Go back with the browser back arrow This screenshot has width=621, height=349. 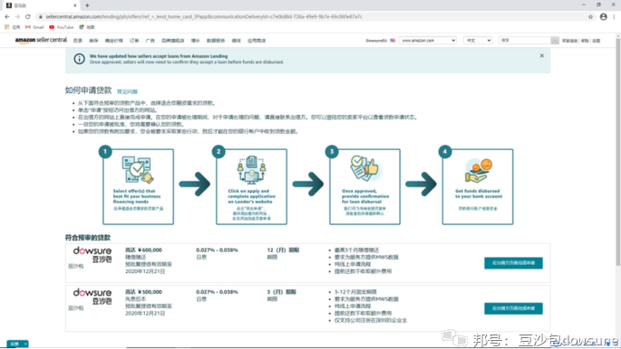(7, 16)
